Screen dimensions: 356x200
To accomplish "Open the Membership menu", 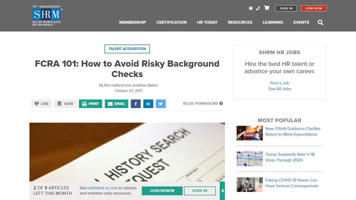I will point(133,22).
